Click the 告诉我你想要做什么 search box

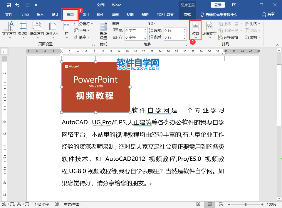point(219,15)
